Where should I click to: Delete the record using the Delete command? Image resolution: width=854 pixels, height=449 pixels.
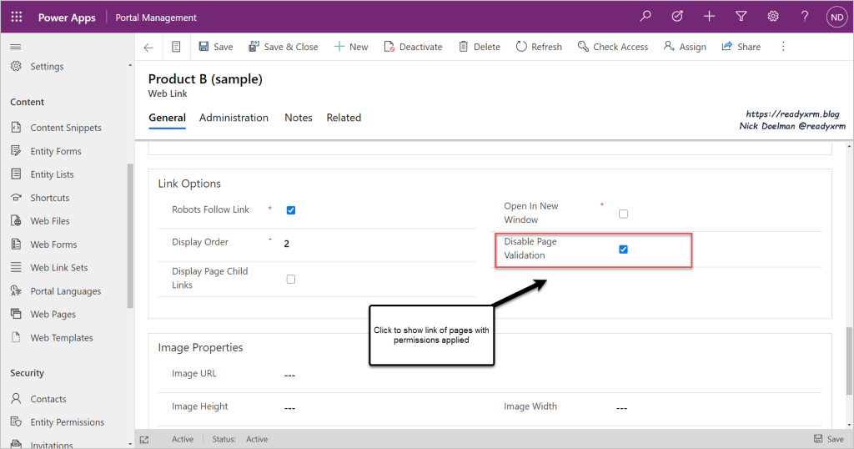(480, 48)
